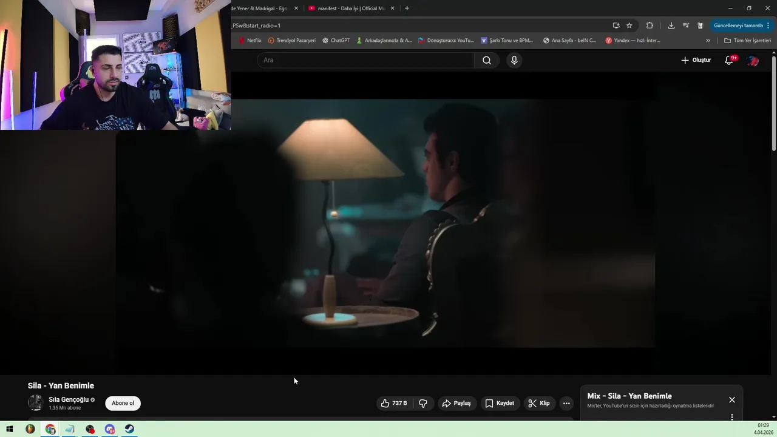Open the Sıla Gençoğlu channel avatar
Image resolution: width=777 pixels, height=437 pixels.
(x=36, y=403)
